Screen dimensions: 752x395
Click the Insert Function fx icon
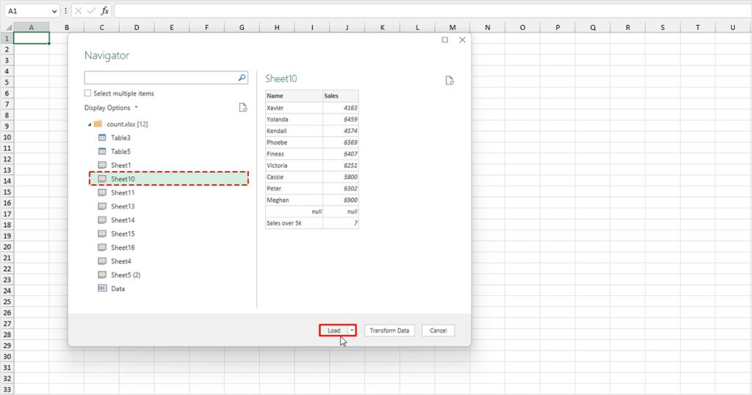coord(104,10)
